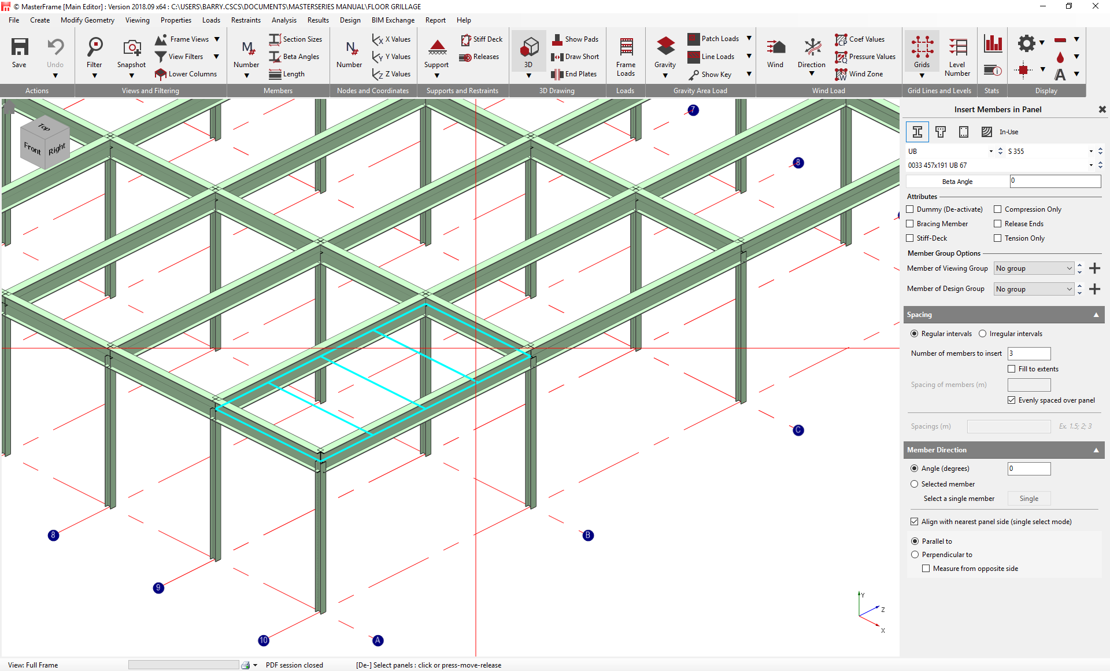Open the Modify Geometry menu
This screenshot has height=671, width=1110.
point(87,20)
